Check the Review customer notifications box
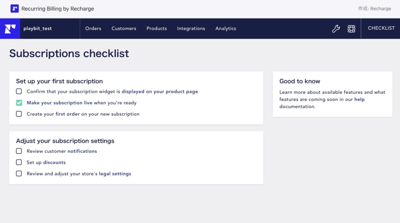 [19, 151]
